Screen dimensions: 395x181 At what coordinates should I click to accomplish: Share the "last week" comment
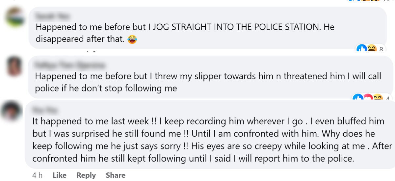coord(116,175)
